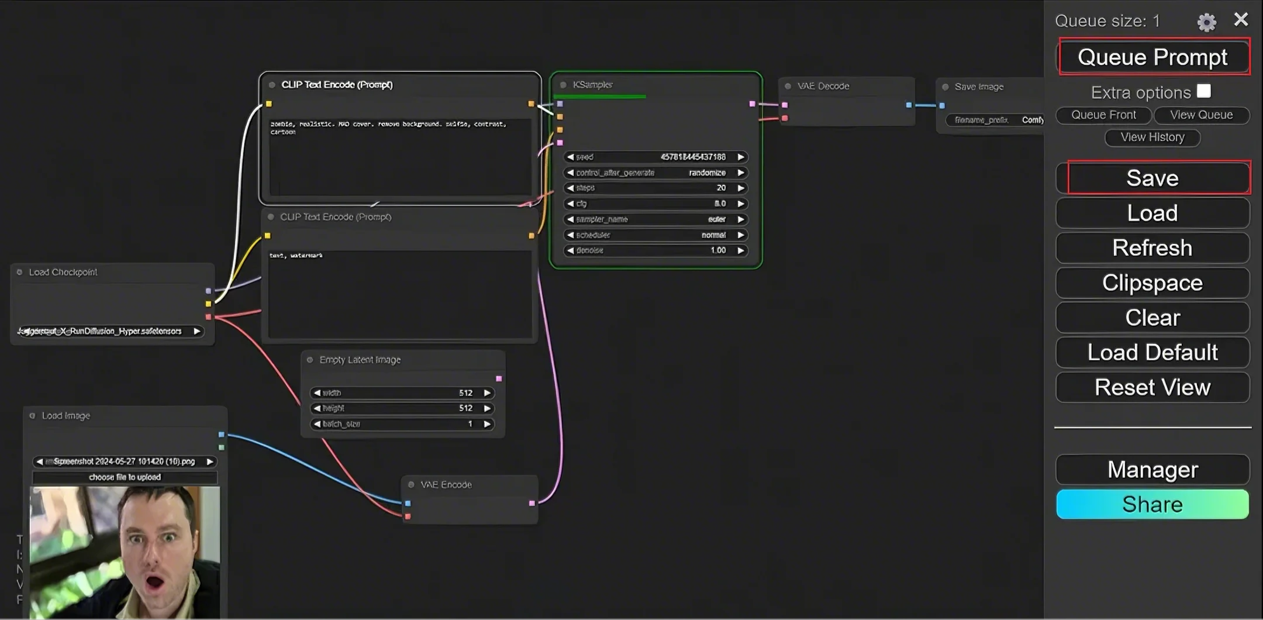Click Reset View
Viewport: 1263px width, 620px height.
point(1153,387)
